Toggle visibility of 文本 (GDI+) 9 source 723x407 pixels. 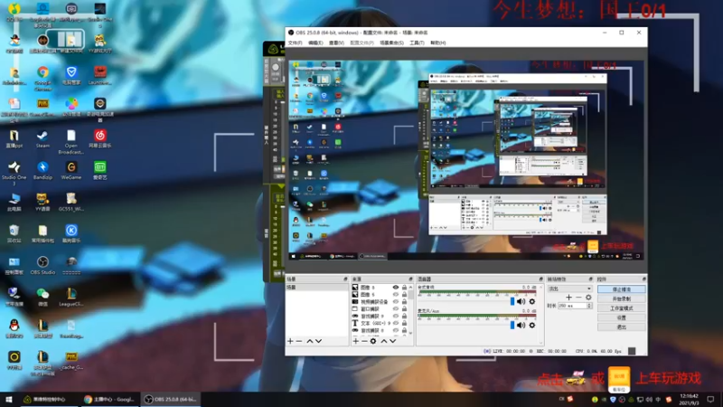396,323
